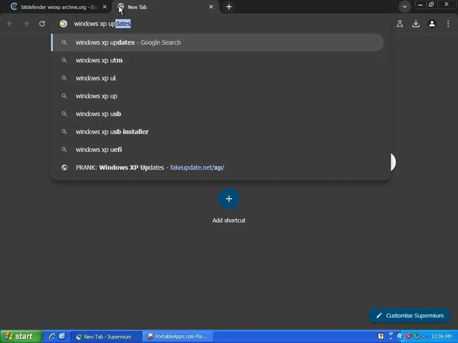
Task: Switch to PortableApps.com Platform taskbar button
Action: [178, 337]
